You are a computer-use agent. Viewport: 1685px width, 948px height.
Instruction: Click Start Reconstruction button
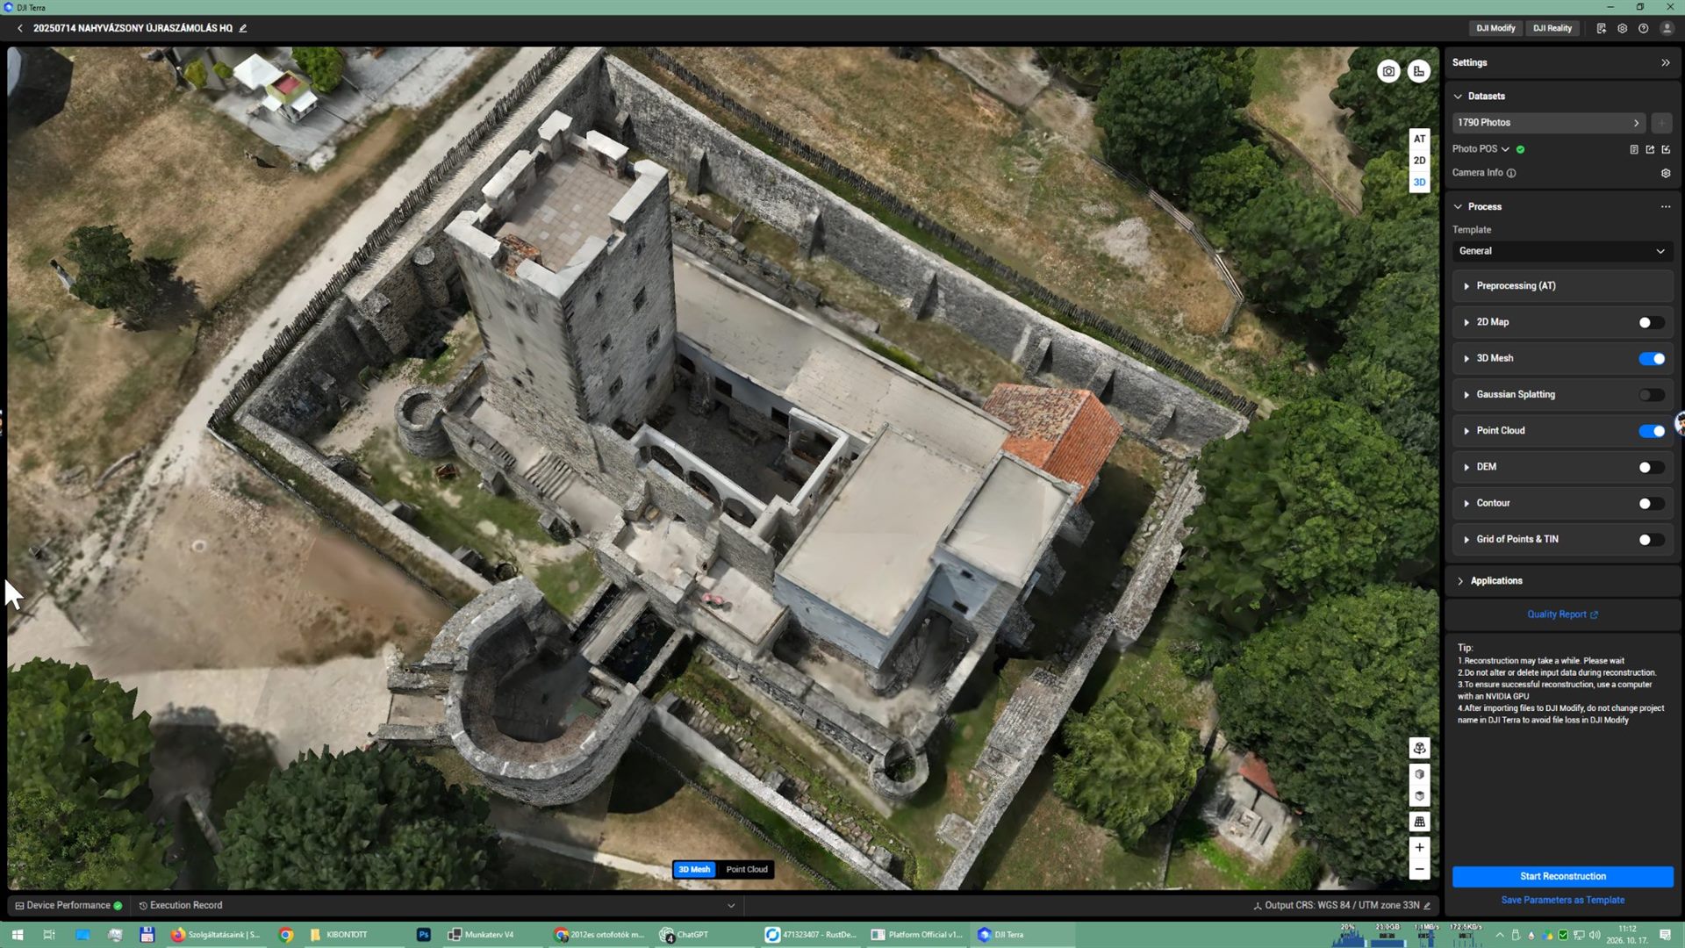[1562, 876]
